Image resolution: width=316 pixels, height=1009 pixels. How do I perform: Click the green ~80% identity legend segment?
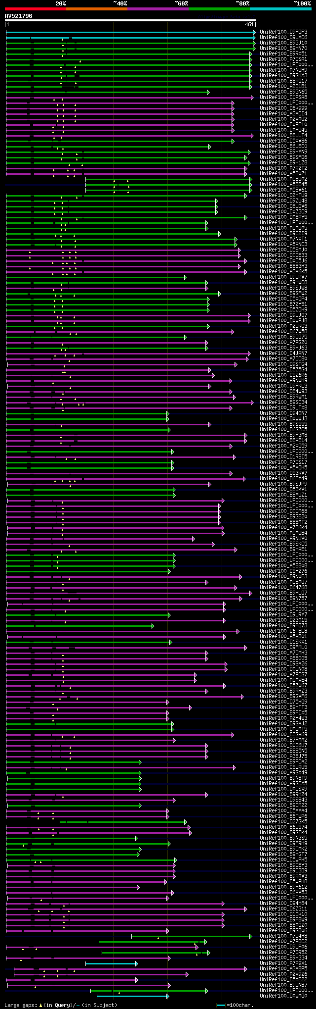pos(219,9)
